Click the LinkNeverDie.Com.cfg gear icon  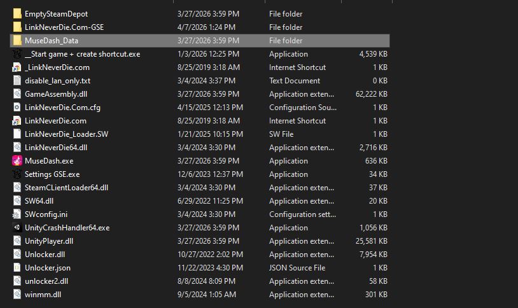click(x=17, y=108)
